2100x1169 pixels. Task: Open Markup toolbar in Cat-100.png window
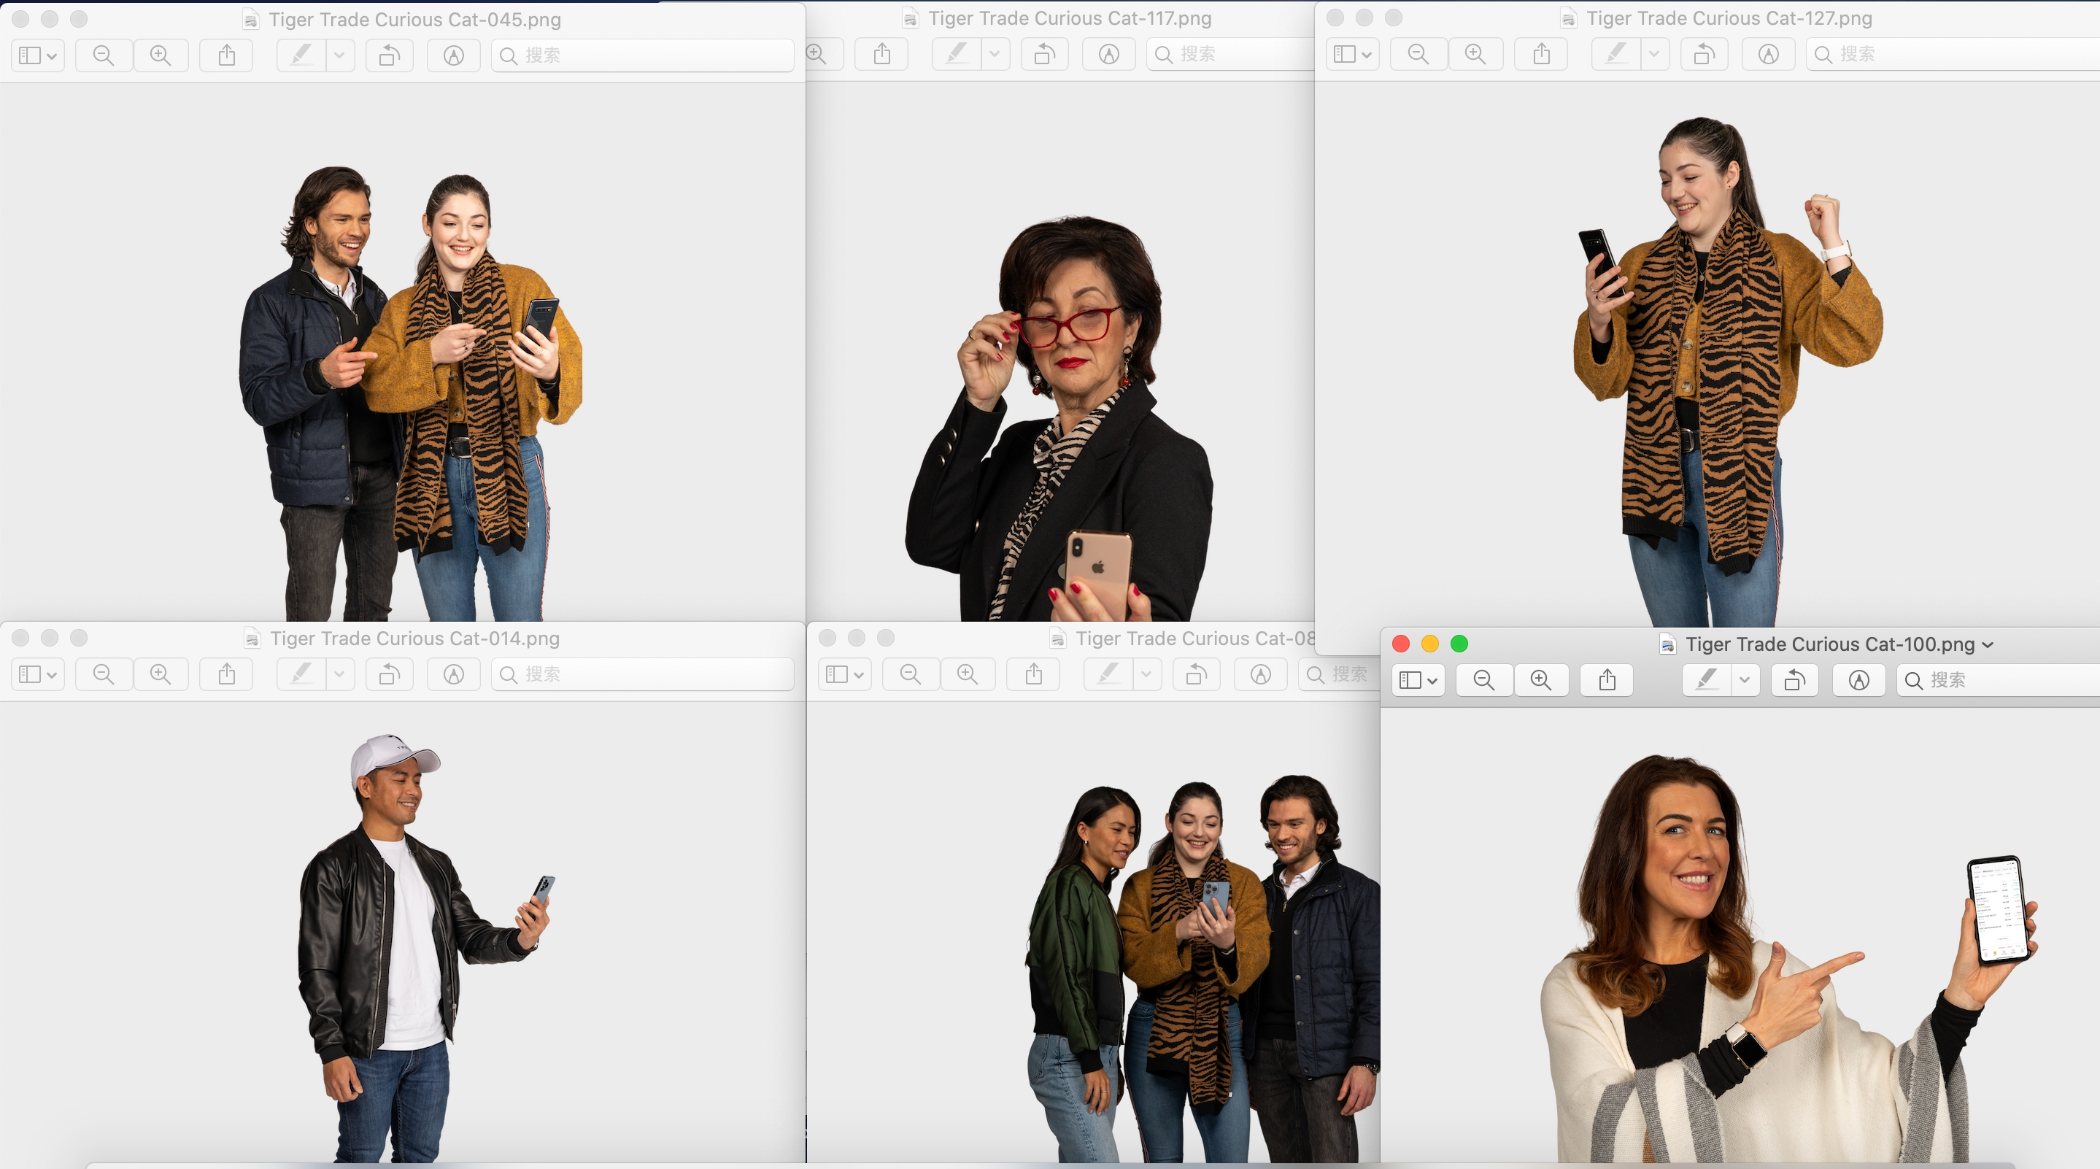(x=1858, y=680)
